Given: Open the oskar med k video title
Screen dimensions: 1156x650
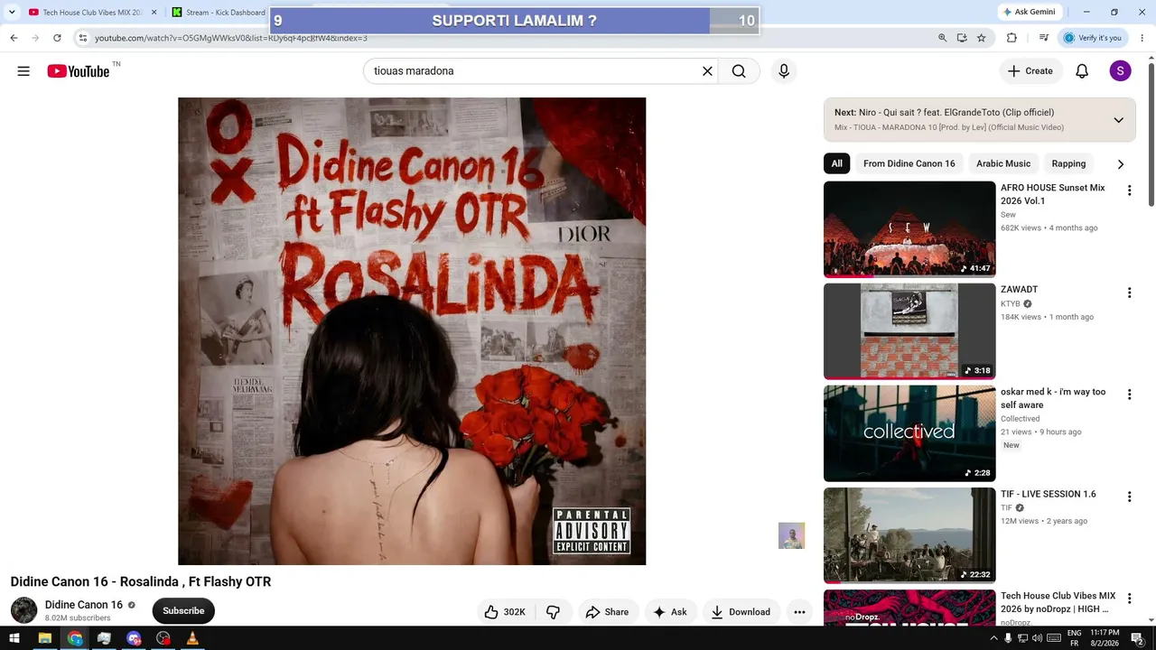Looking at the screenshot, I should (1053, 398).
